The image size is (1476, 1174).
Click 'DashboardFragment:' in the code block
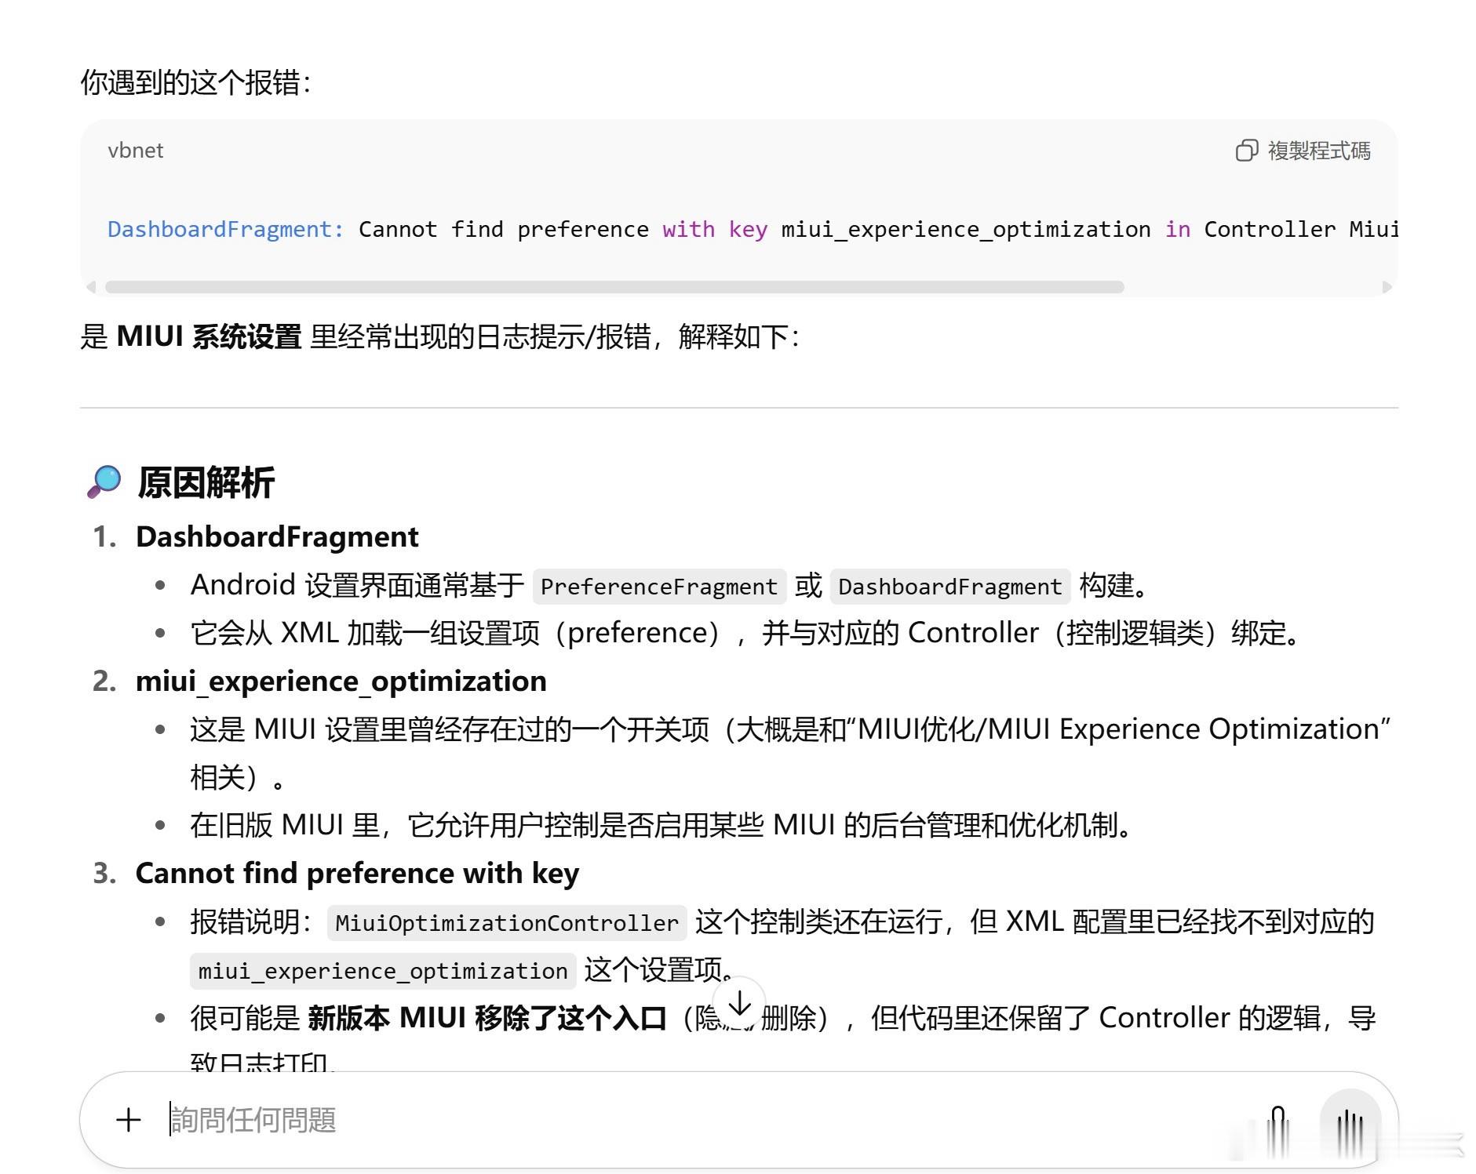pos(226,229)
